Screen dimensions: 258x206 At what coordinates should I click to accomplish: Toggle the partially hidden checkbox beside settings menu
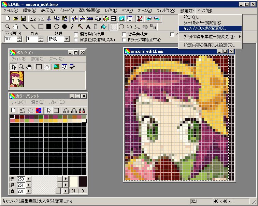pyautogui.click(x=172, y=34)
